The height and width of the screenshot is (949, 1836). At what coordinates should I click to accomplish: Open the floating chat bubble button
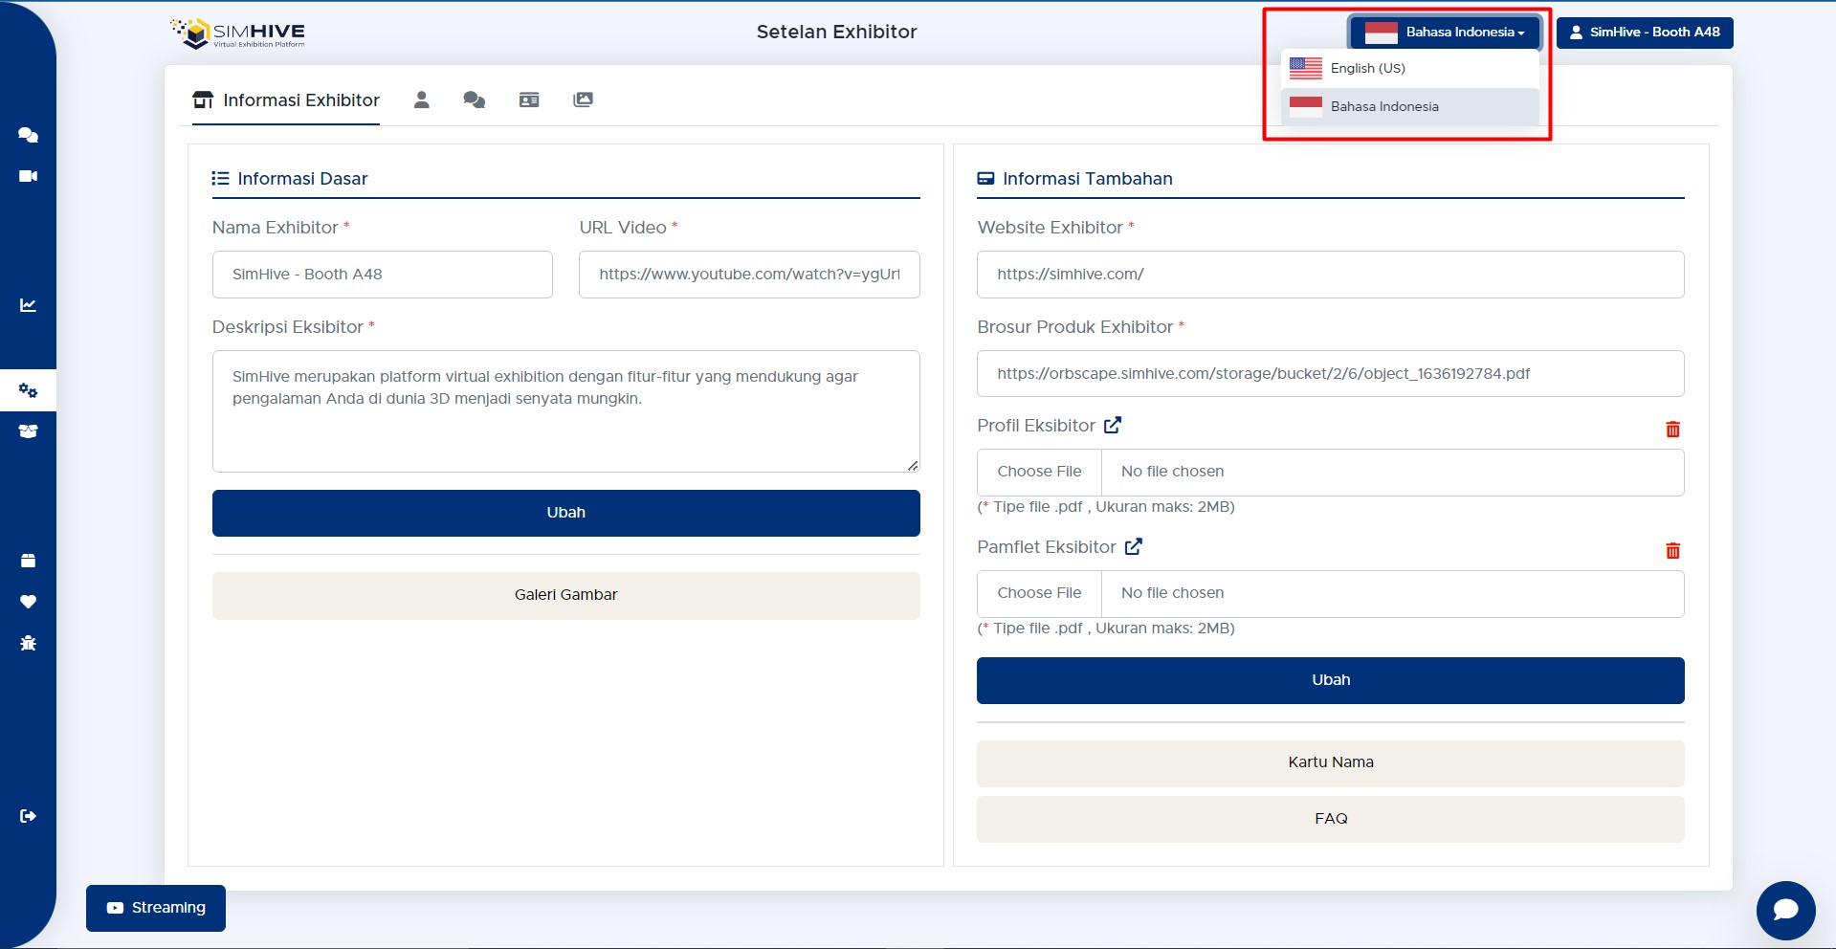1785,910
